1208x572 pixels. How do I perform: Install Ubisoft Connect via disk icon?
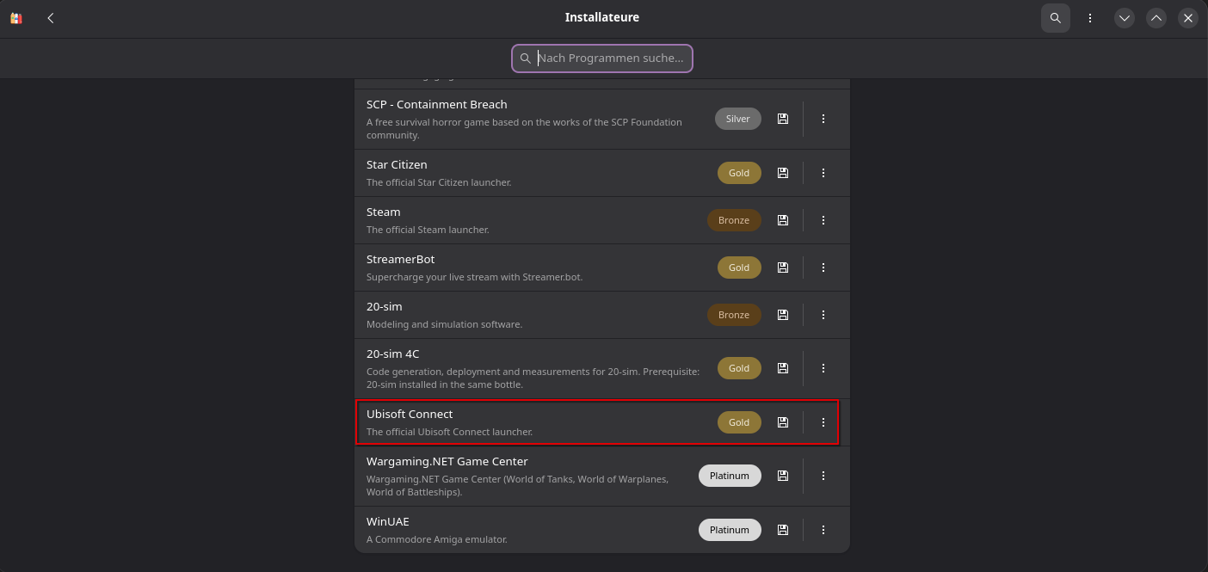point(783,422)
